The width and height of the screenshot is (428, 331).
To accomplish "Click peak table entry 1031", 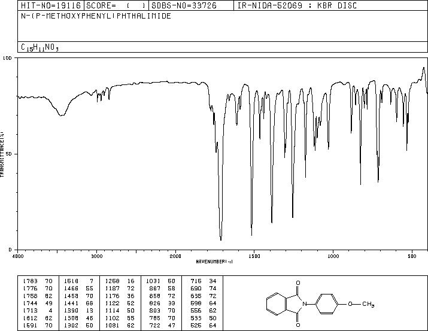I will [x=153, y=281].
